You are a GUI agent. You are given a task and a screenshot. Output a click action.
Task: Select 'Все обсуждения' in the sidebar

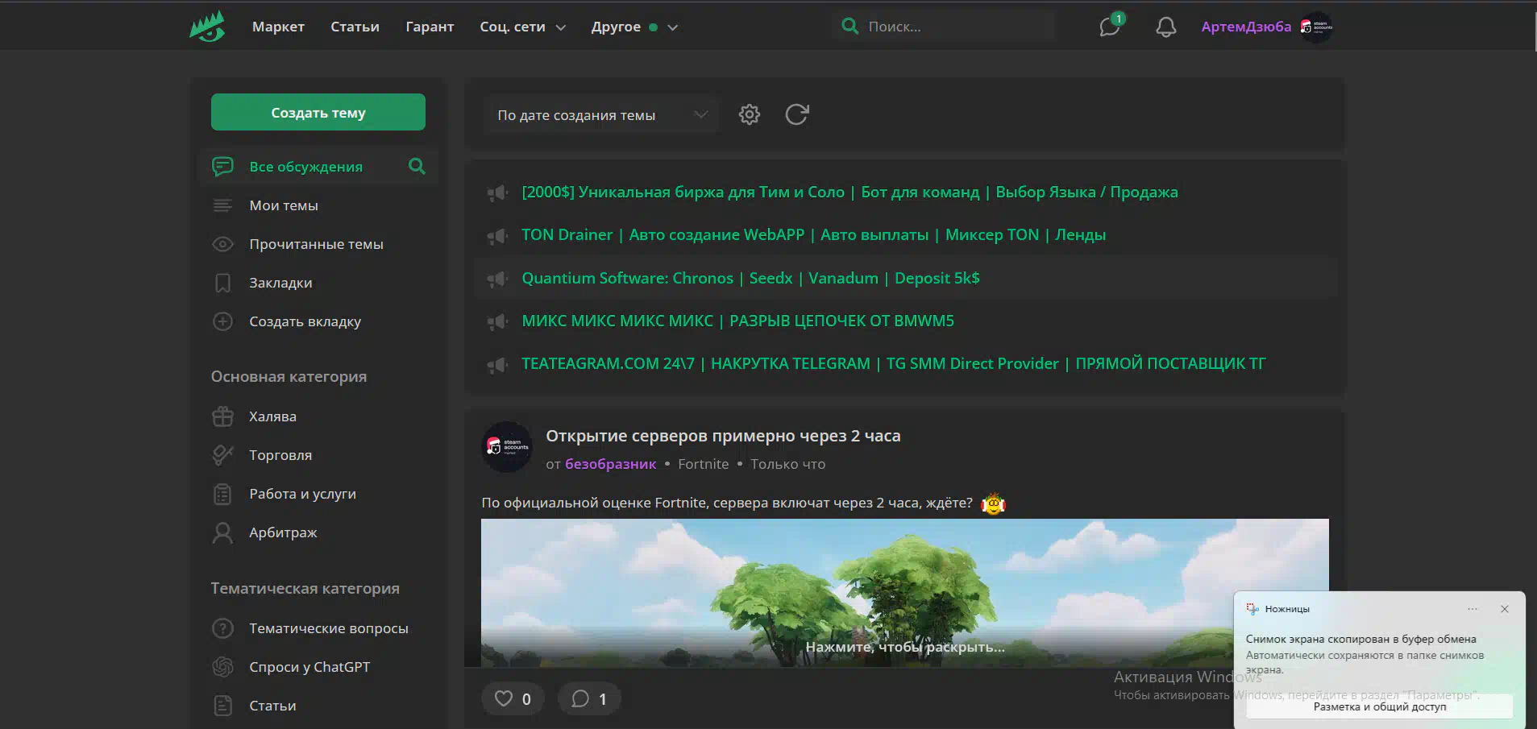(305, 167)
